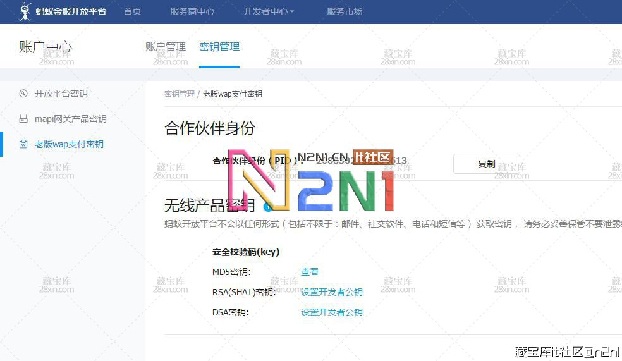Screen dimensions: 622x361
Task: Click the icon beside mapi网关产品密钥
Action: coord(23,119)
